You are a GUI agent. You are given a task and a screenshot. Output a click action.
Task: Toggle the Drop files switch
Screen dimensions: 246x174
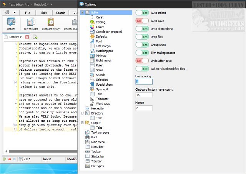click(142, 36)
